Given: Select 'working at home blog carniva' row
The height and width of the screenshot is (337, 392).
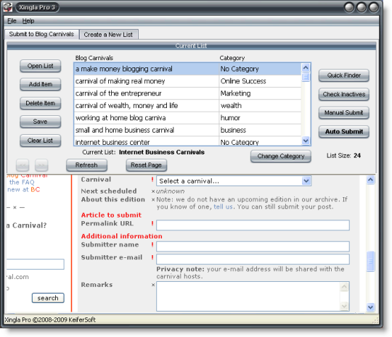Looking at the screenshot, I should point(187,118).
